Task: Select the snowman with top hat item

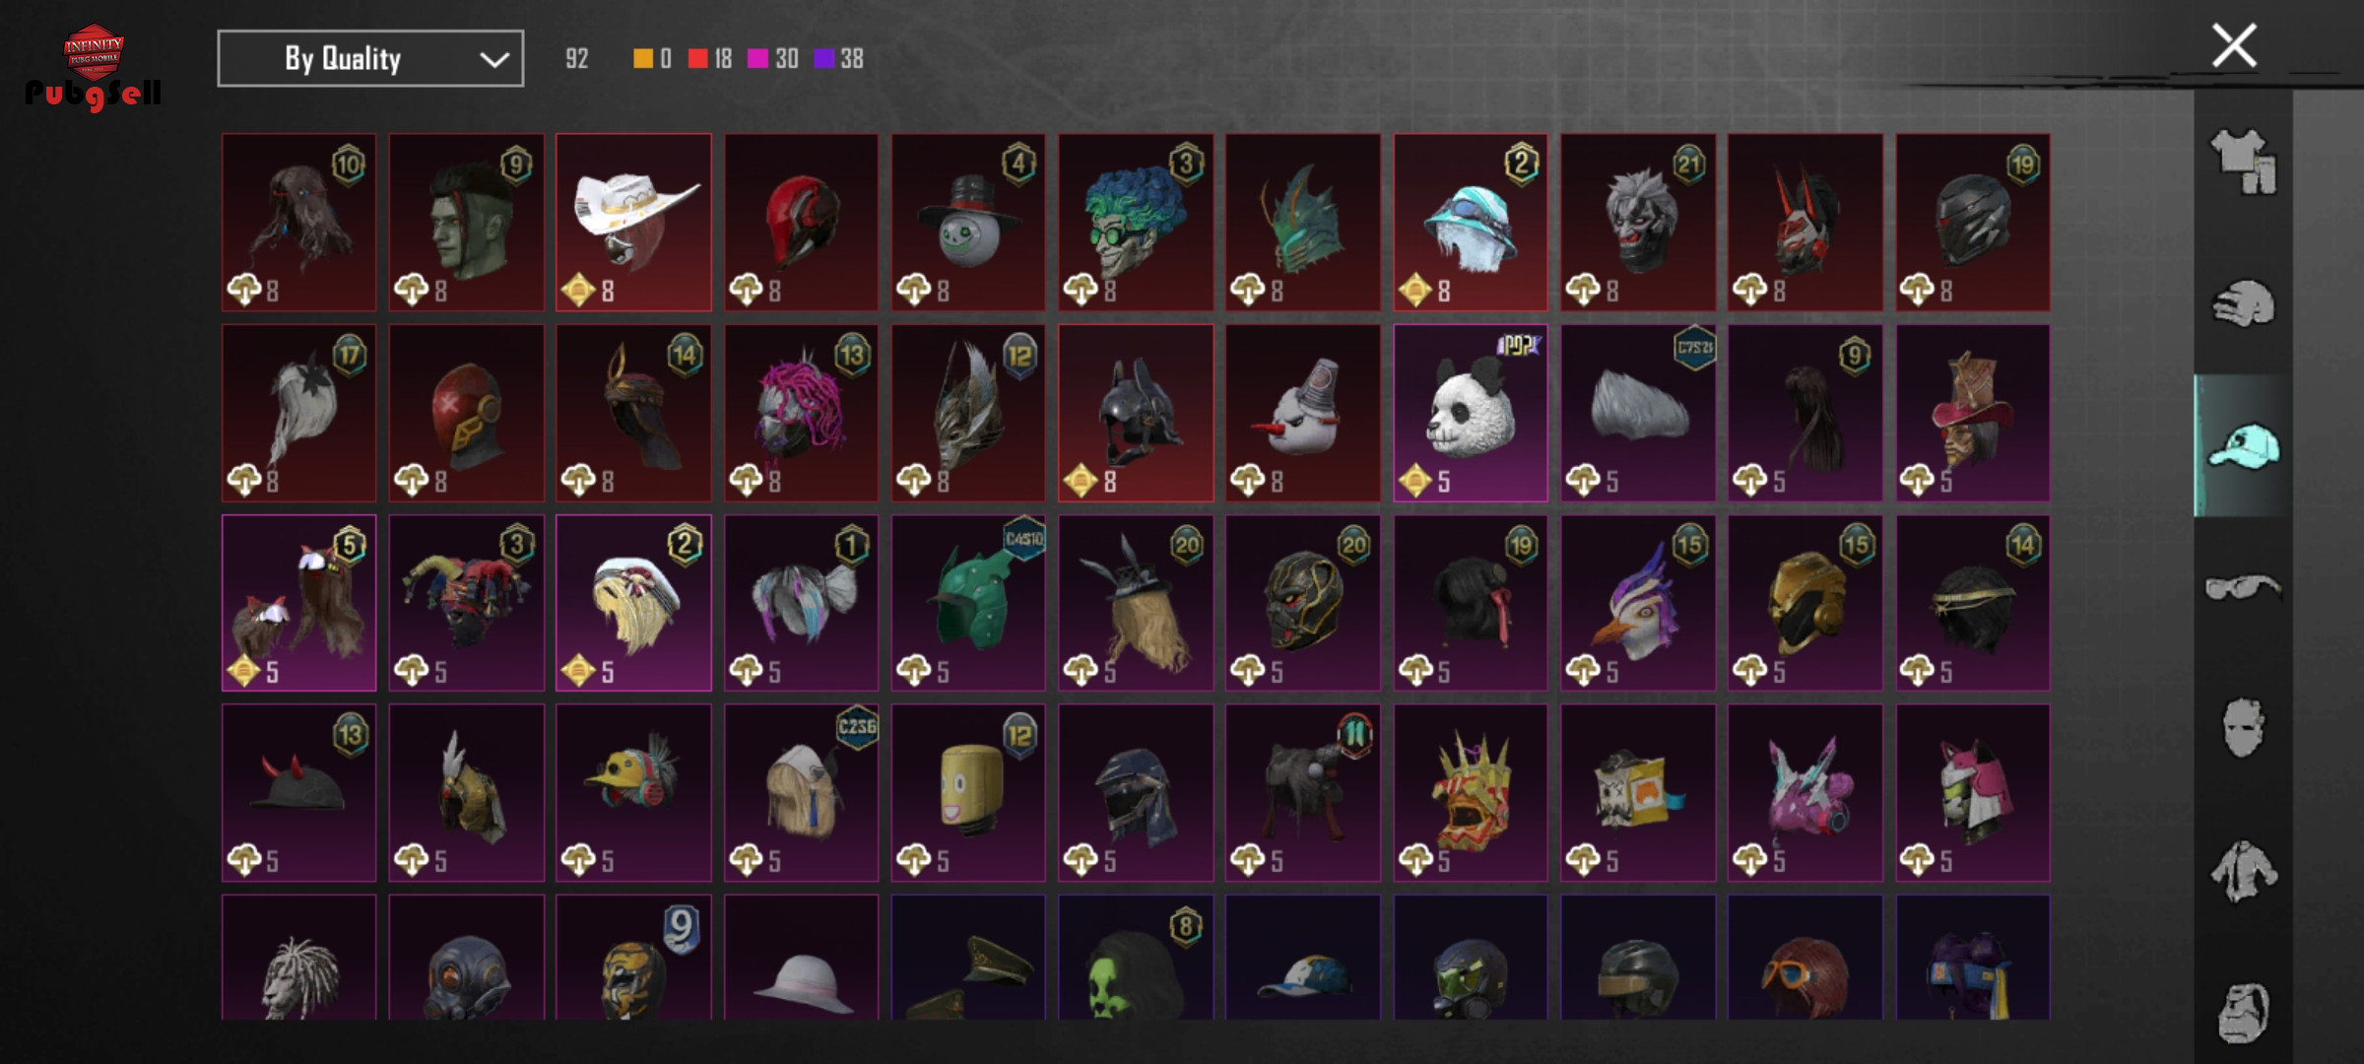Action: (x=968, y=223)
